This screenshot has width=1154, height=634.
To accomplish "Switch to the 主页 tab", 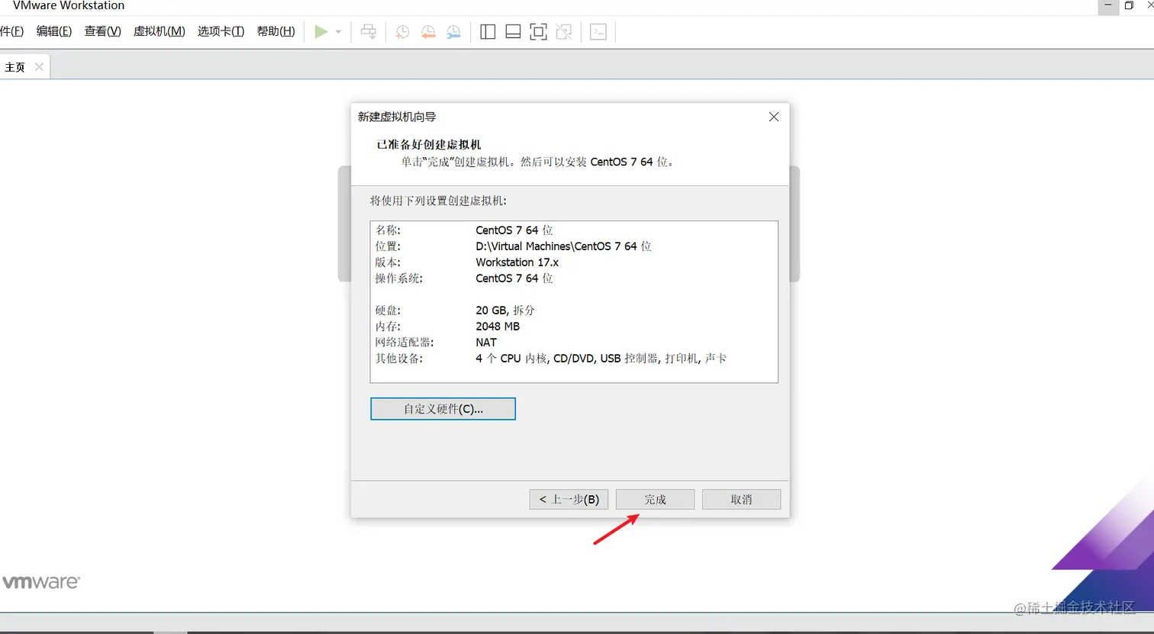I will [15, 67].
